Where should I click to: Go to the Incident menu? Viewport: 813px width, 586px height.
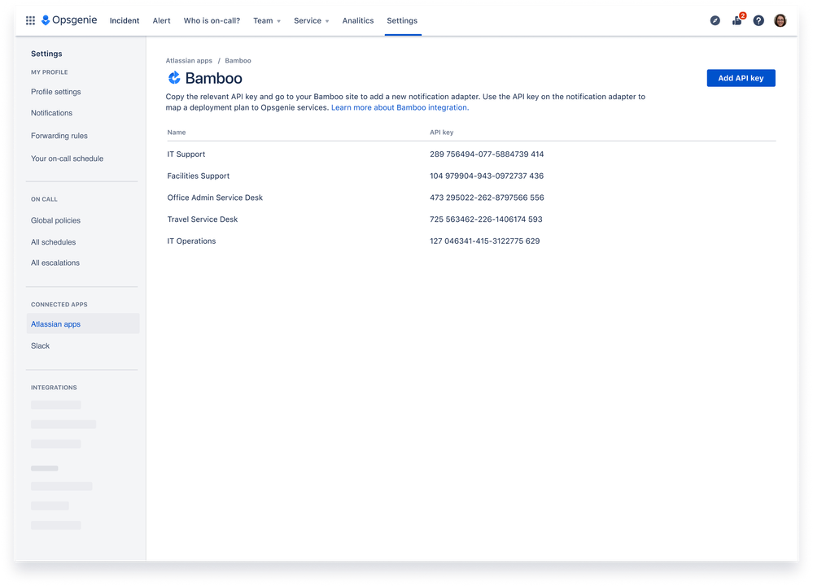coord(125,20)
